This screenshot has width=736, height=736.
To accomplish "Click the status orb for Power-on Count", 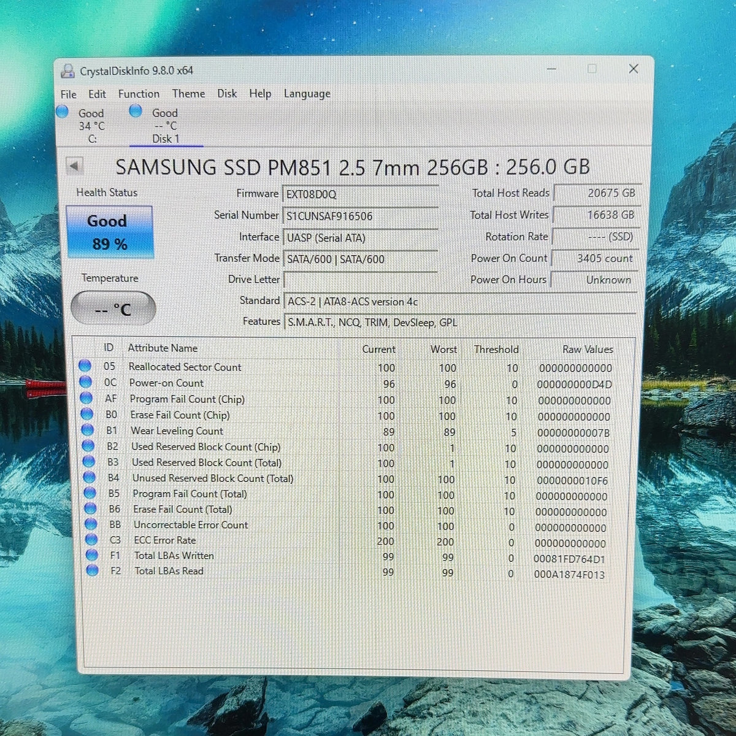I will tap(86, 382).
